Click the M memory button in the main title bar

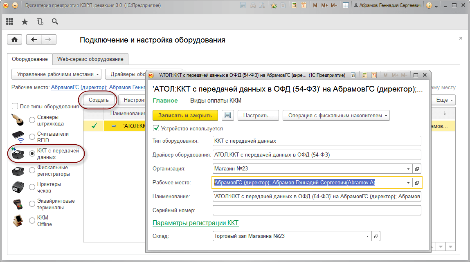point(315,5)
